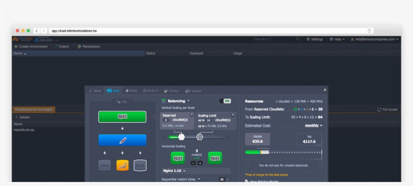The image size is (413, 186).
Task: Click the TO €117.6 cost box
Action: [x=309, y=139]
